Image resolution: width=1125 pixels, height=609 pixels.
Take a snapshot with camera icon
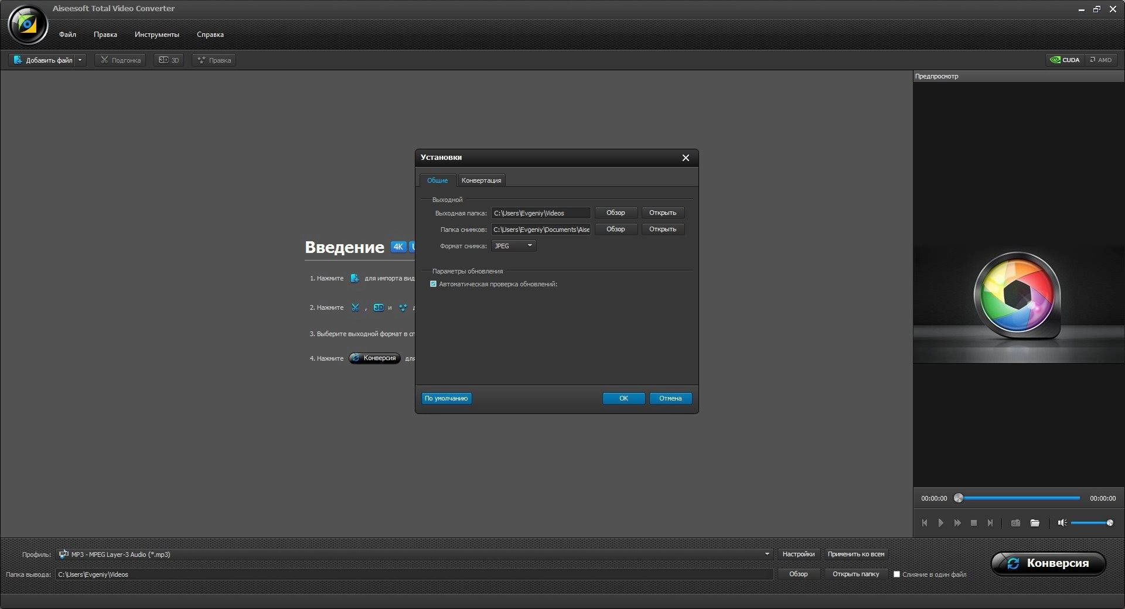(x=1015, y=523)
